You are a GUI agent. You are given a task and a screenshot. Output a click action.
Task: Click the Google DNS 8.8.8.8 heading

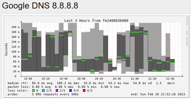coord(40,6)
